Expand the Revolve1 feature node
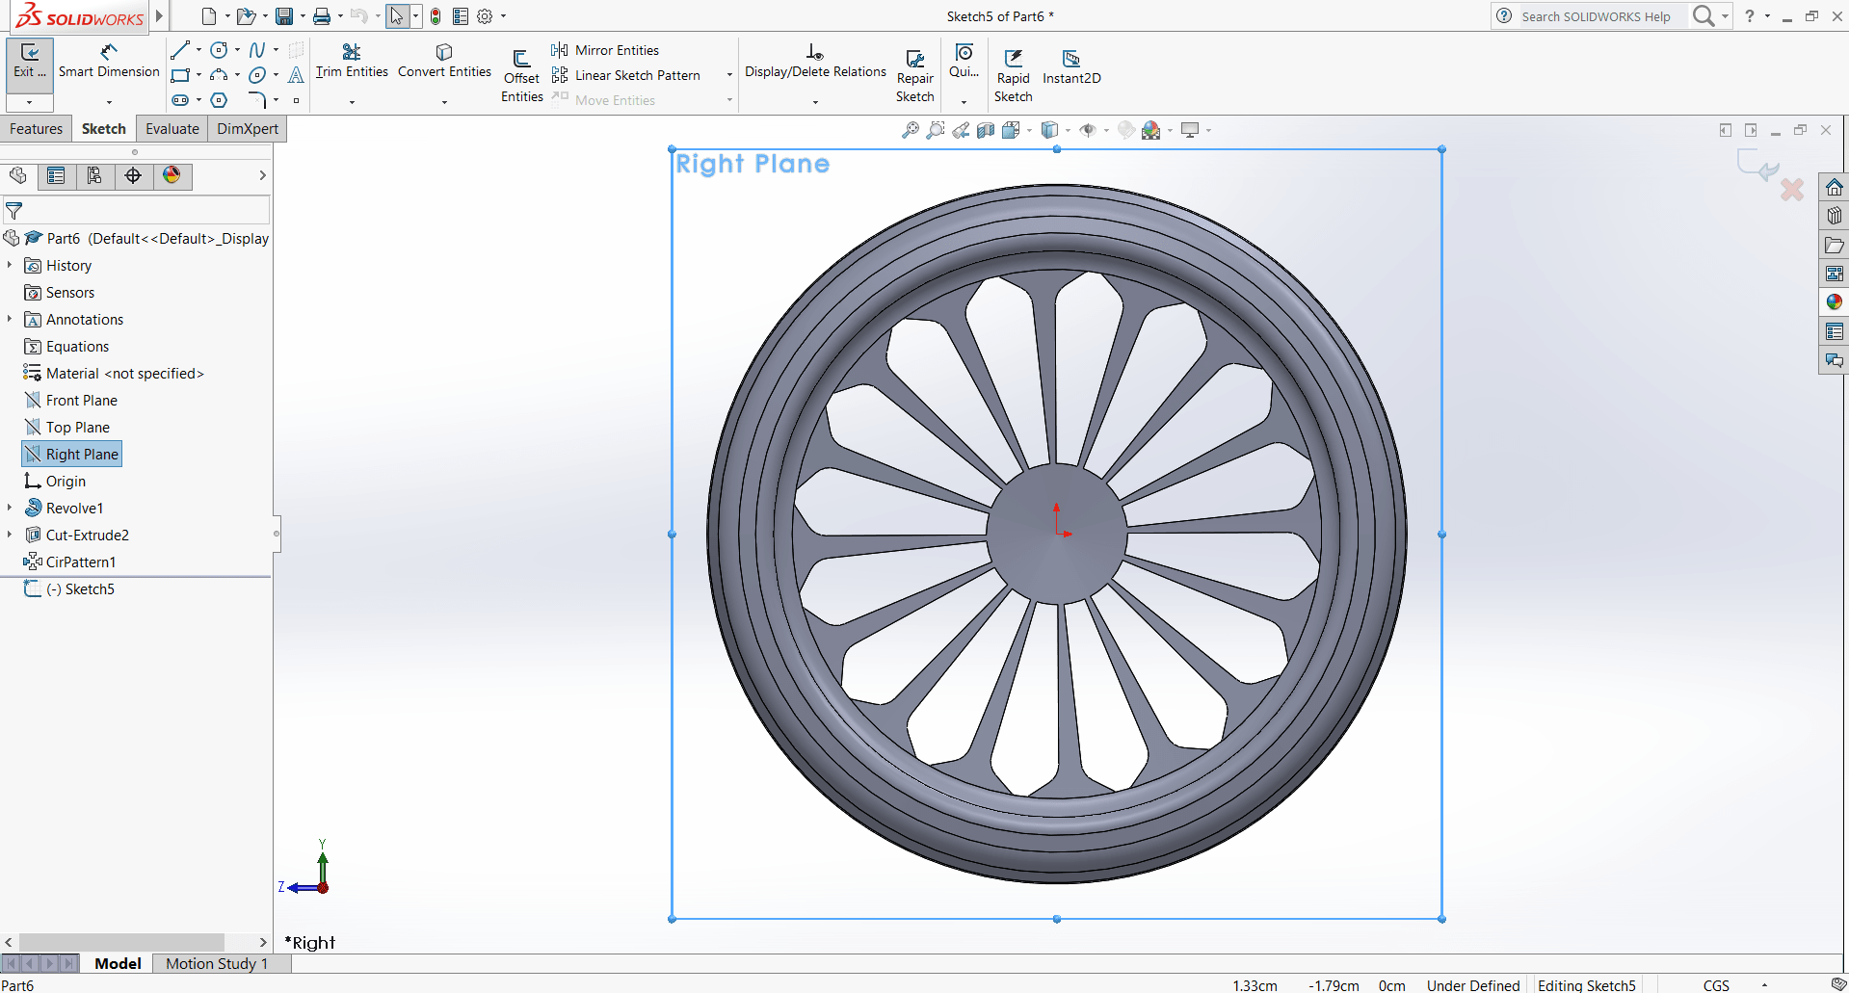 (x=10, y=508)
